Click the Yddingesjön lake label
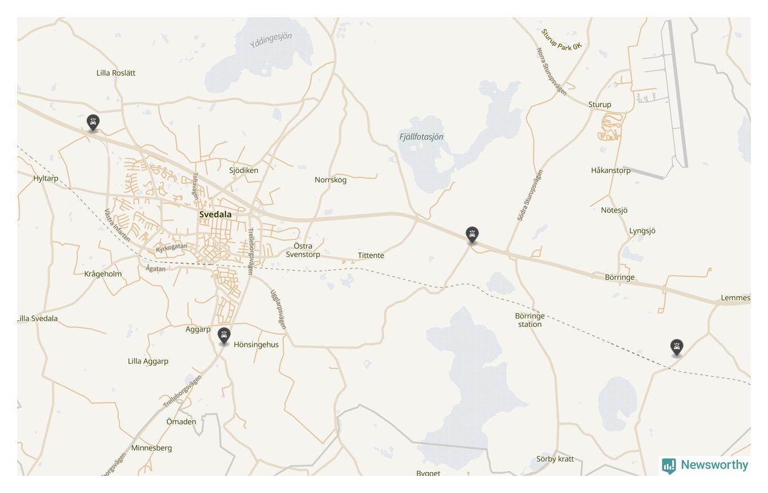The height and width of the screenshot is (493, 768). 271,39
